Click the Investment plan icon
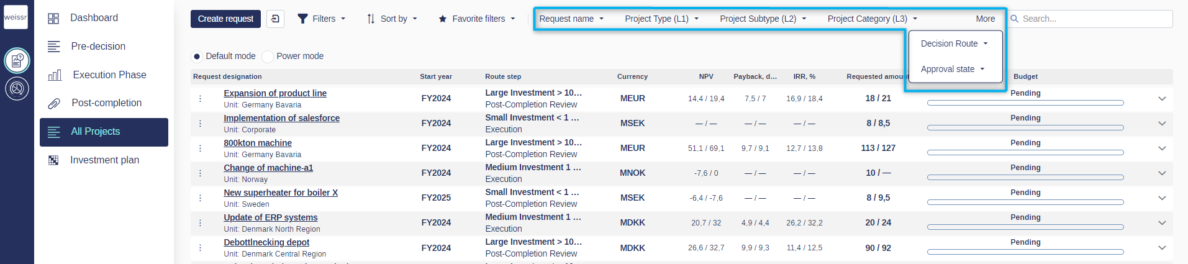Viewport: 1188px width, 264px height. point(53,160)
